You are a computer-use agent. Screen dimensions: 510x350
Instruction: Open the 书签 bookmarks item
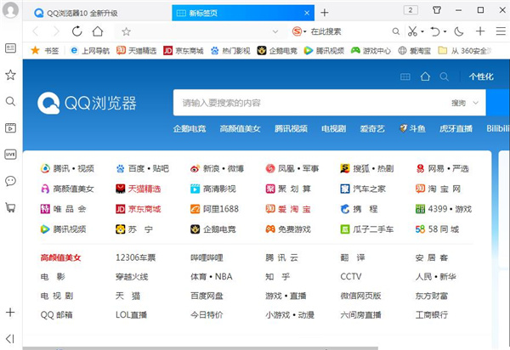[x=44, y=50]
